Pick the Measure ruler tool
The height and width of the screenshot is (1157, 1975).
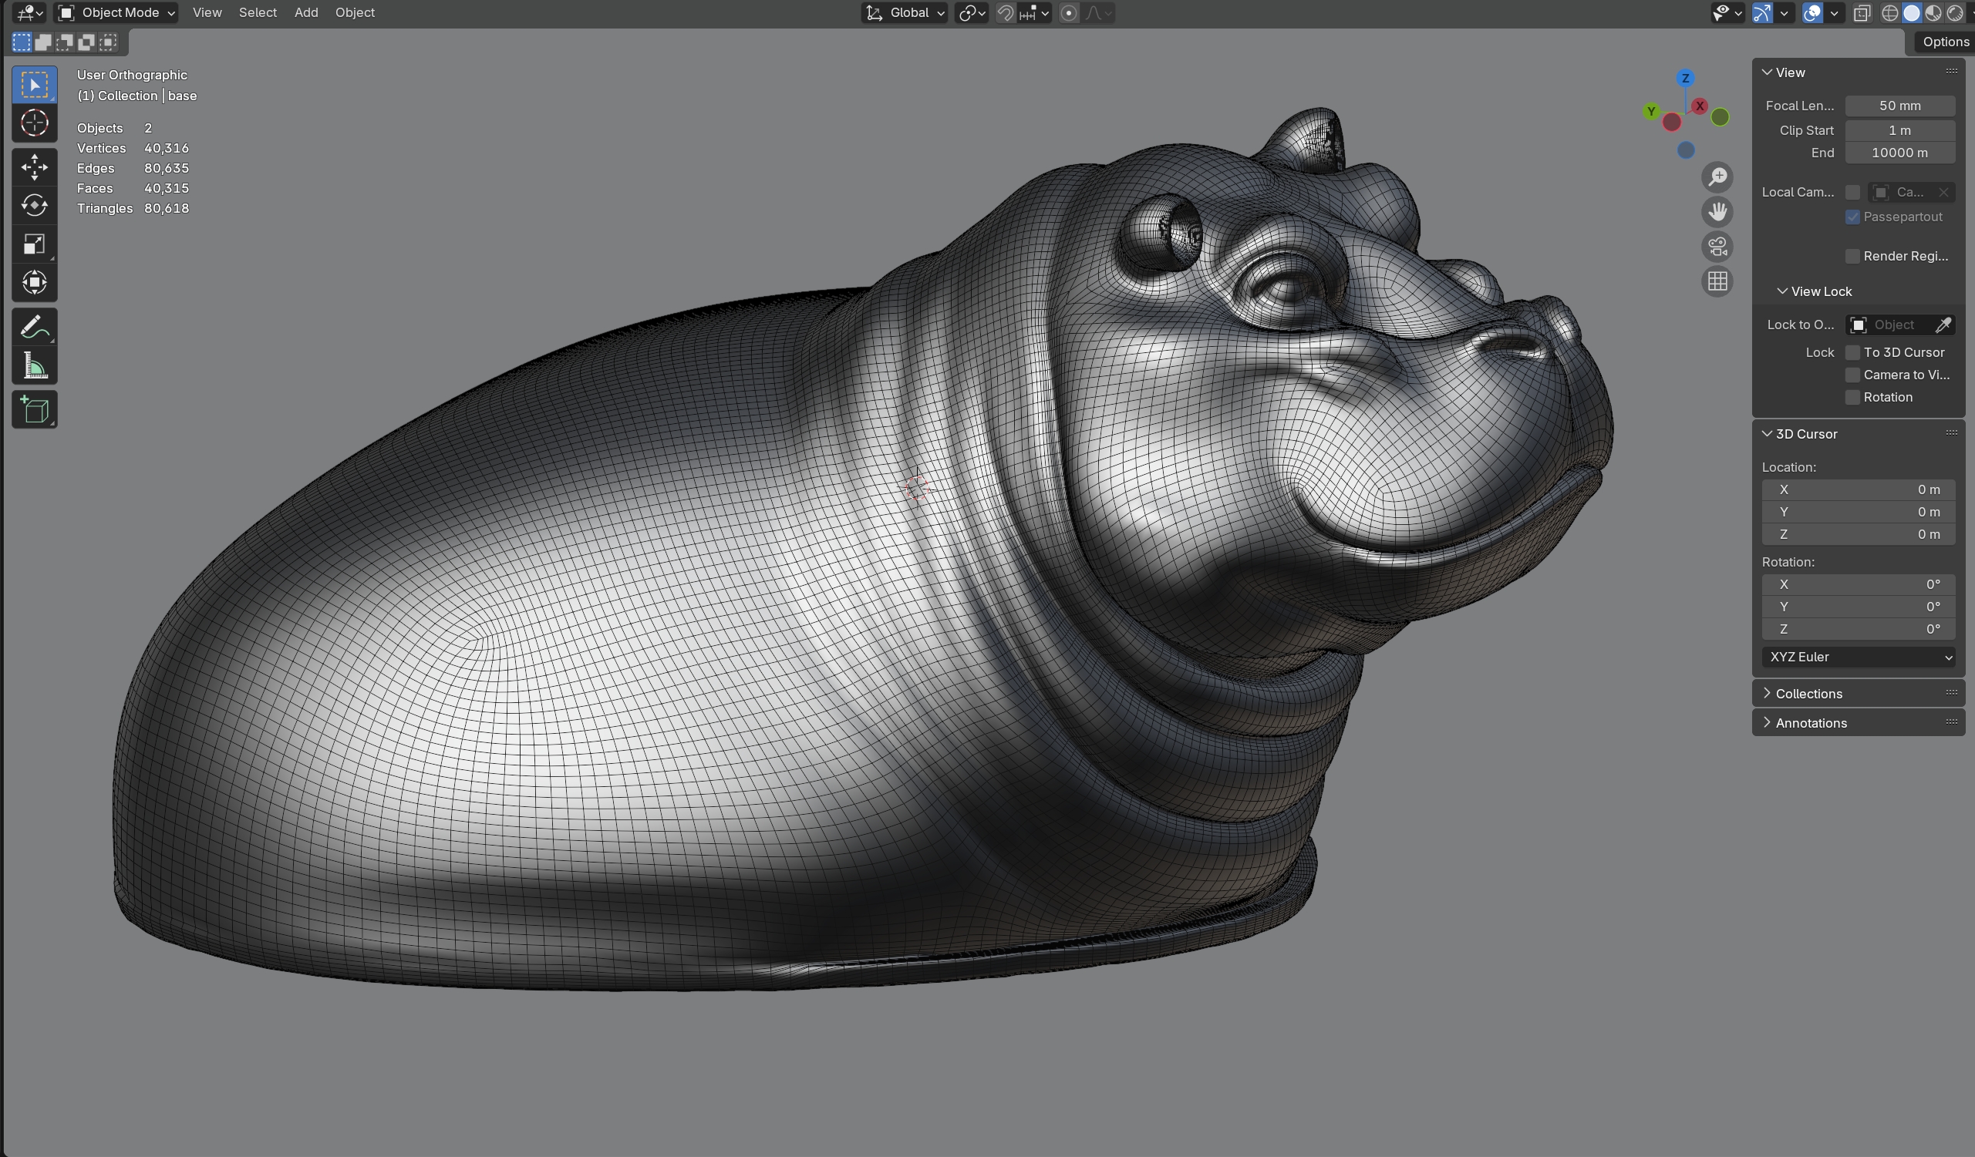pos(35,366)
